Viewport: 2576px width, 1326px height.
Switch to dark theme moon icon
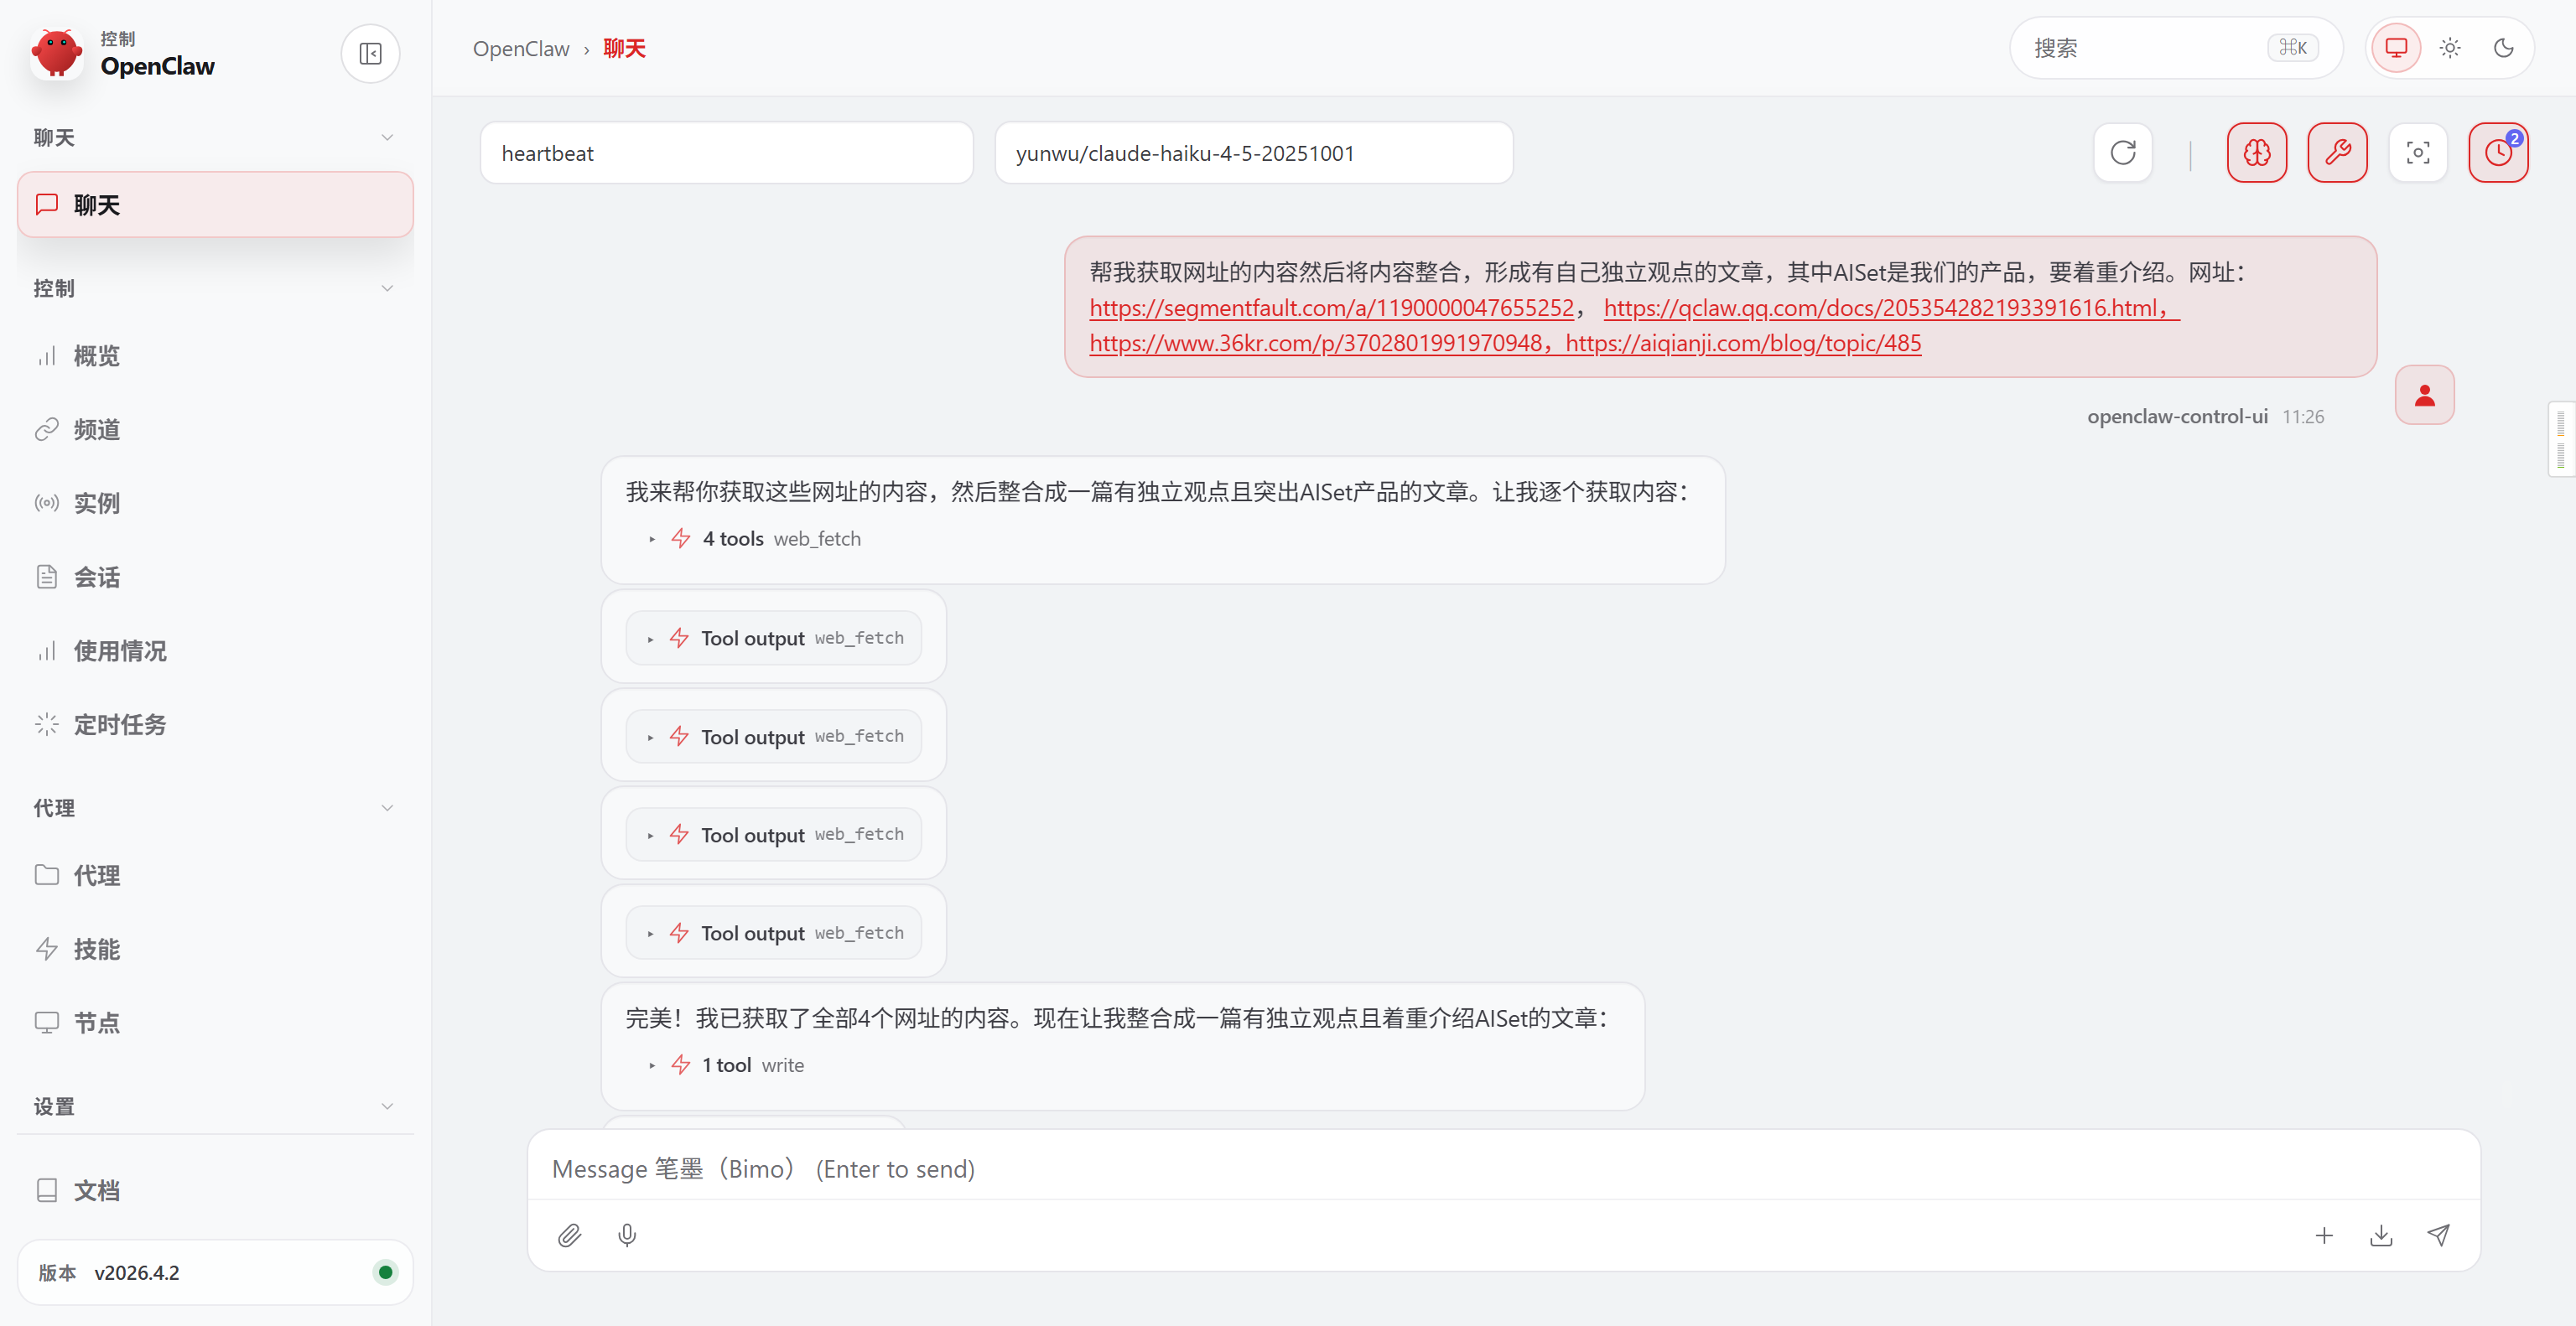click(2504, 48)
